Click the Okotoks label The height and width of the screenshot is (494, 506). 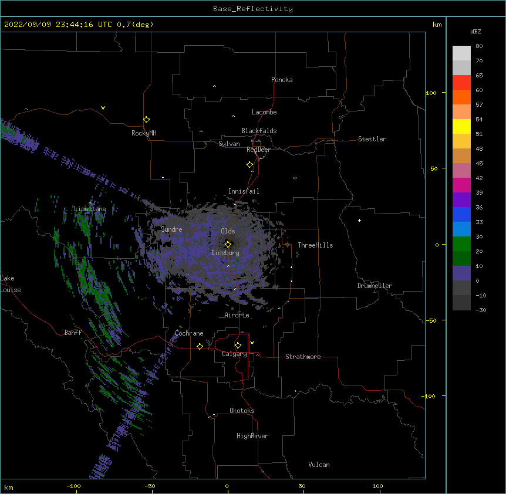coord(242,411)
